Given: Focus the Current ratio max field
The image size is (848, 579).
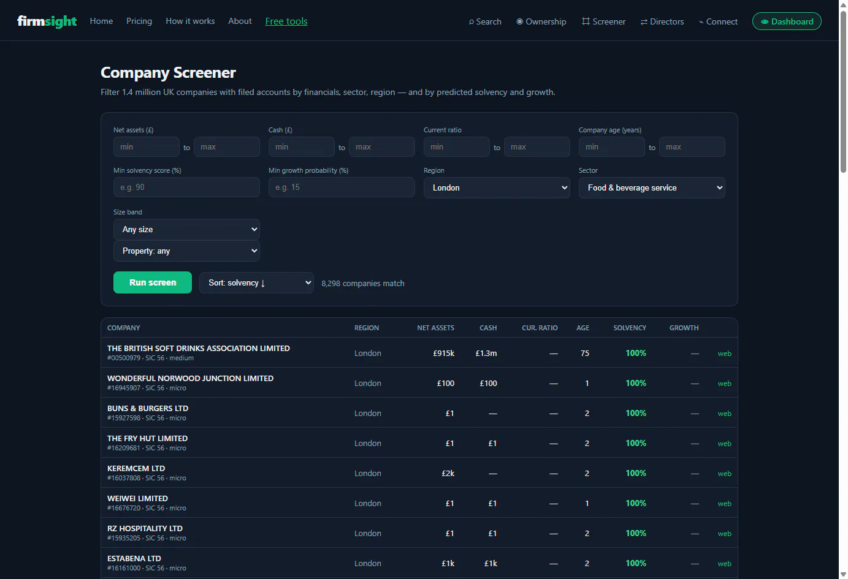Looking at the screenshot, I should coord(537,147).
